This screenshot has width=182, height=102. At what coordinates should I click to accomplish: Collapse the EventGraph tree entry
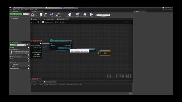pyautogui.click(x=10, y=50)
